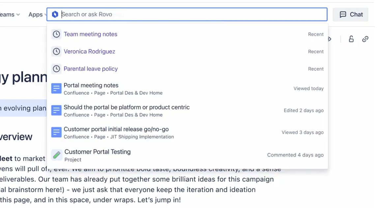Toggle page restrictions with the padlock icon

(x=351, y=39)
